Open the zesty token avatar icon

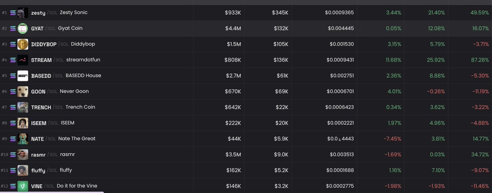pyautogui.click(x=23, y=13)
